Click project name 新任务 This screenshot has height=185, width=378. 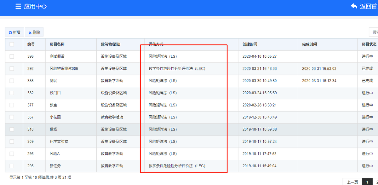tap(55, 166)
